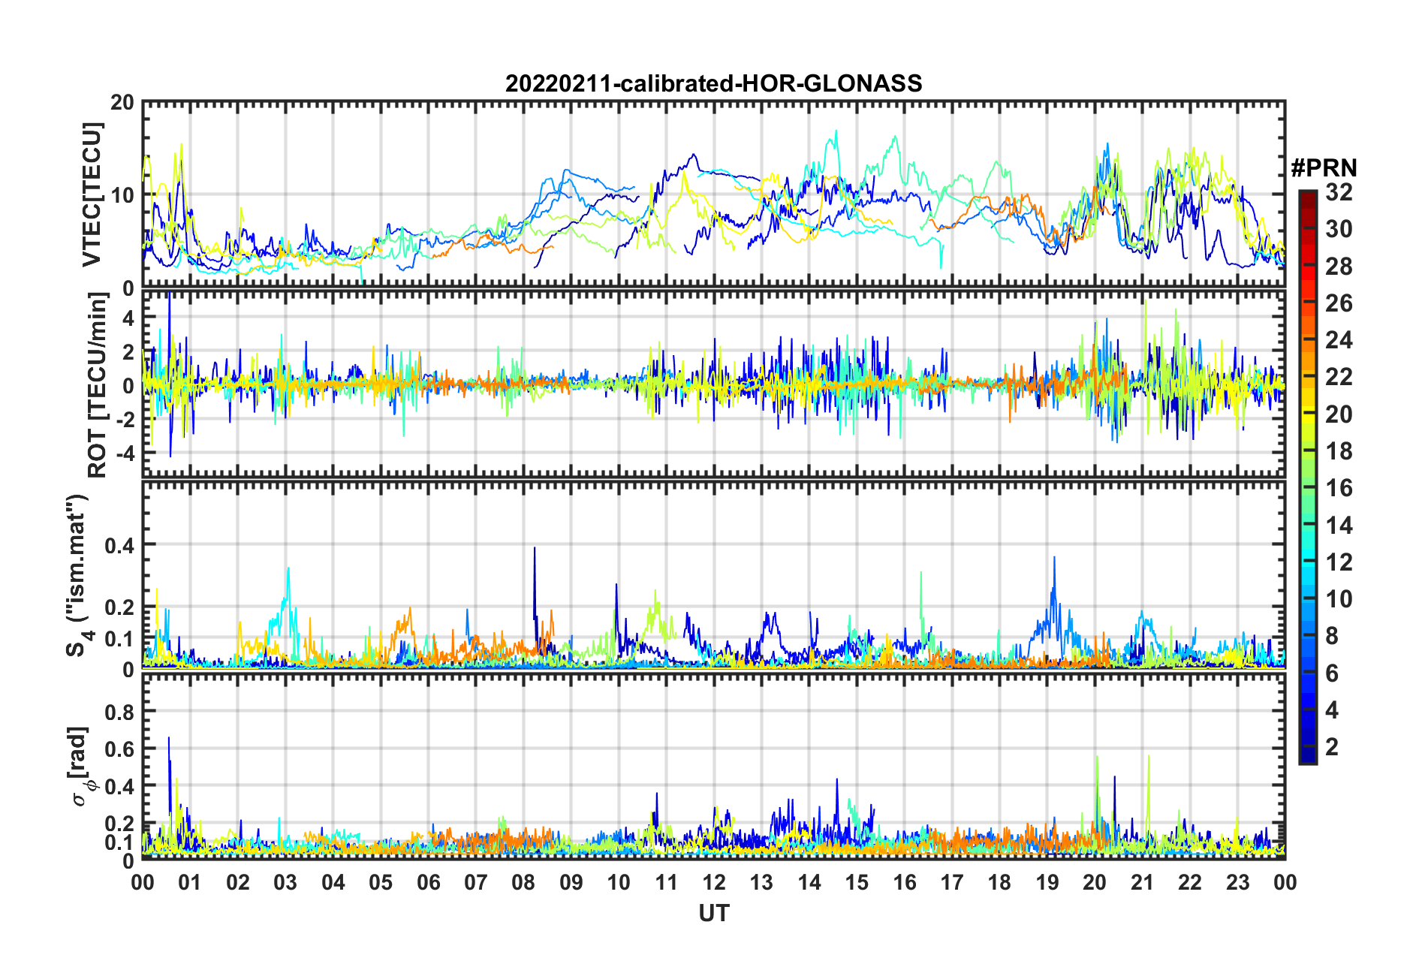The image size is (1428, 955).
Task: Click x-axis tick label 01
Action: (x=190, y=881)
